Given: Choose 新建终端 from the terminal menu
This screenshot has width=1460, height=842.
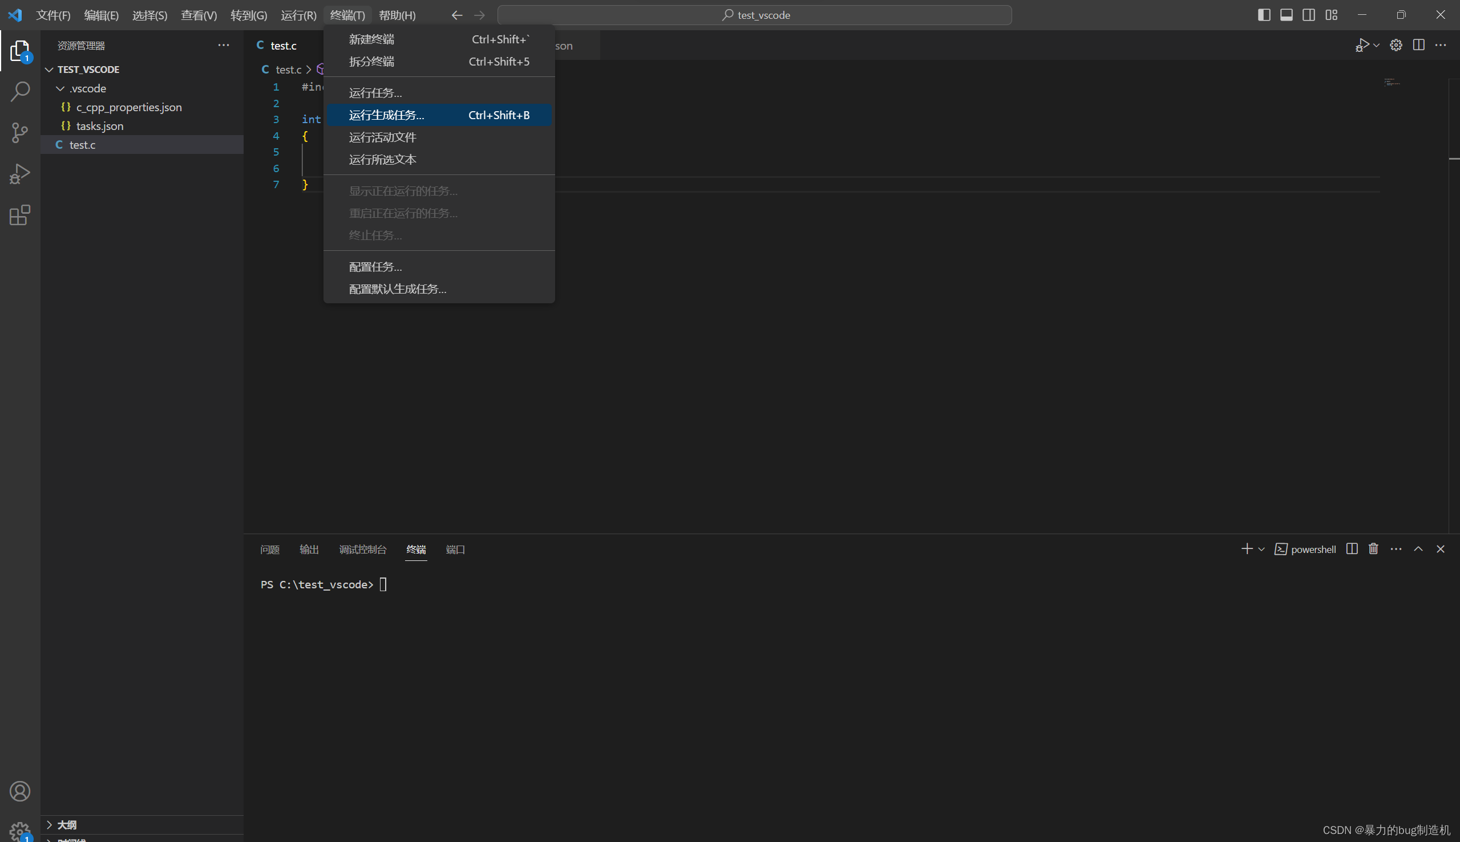Looking at the screenshot, I should (x=439, y=39).
